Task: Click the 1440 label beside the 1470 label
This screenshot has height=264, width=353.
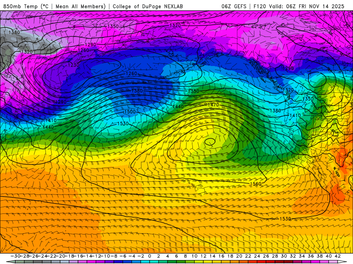Action: point(178,106)
